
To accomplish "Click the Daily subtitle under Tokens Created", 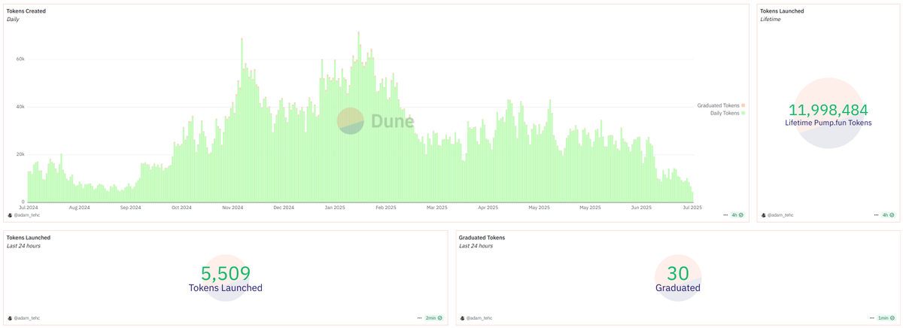I will click(13, 20).
